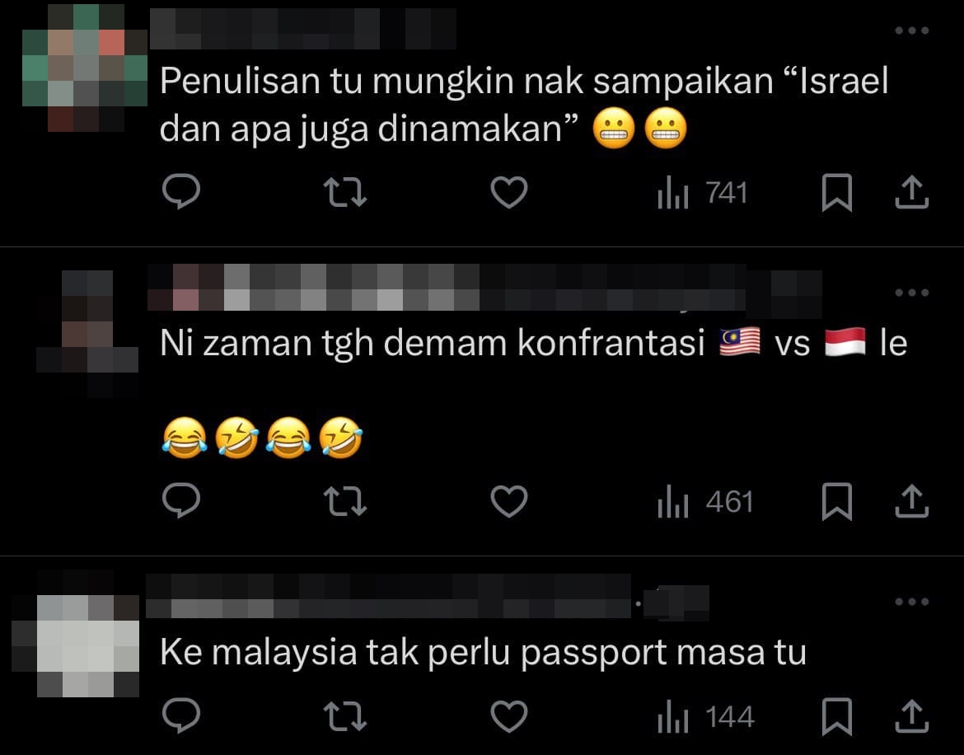
Task: Like the tweet with 144 views
Action: [509, 717]
